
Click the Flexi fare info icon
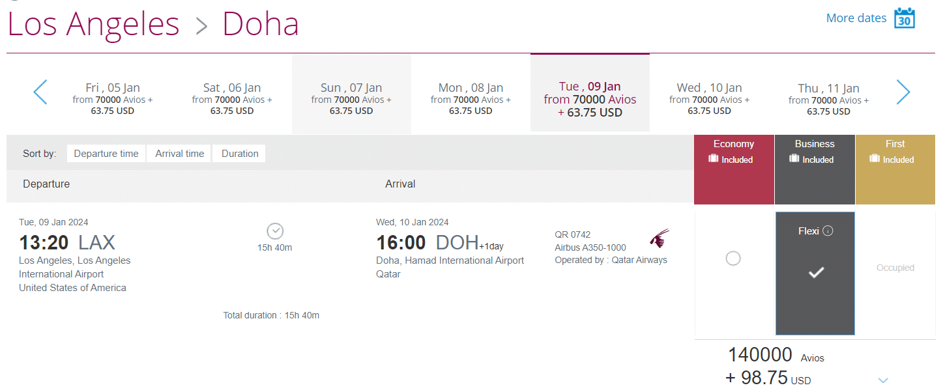tap(828, 231)
